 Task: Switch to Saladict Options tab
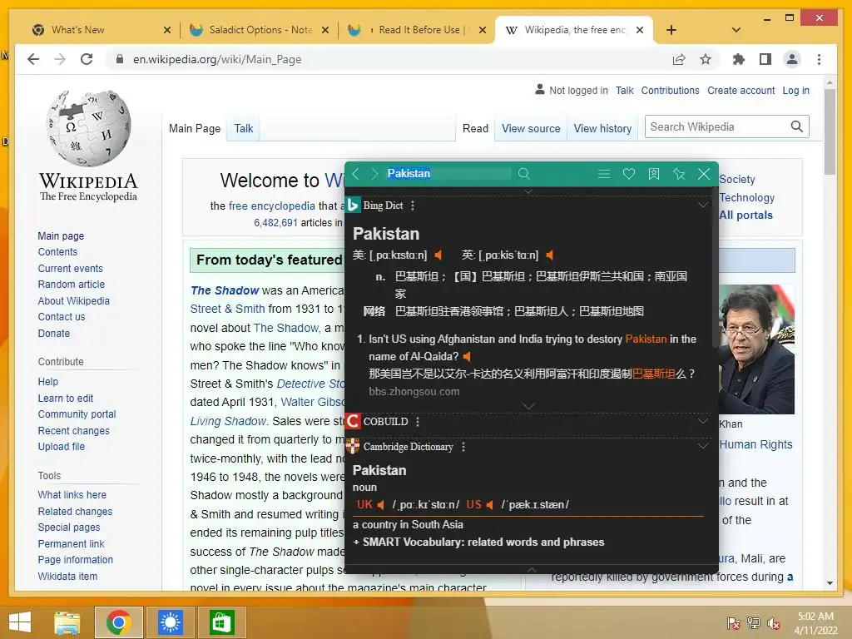[260, 30]
